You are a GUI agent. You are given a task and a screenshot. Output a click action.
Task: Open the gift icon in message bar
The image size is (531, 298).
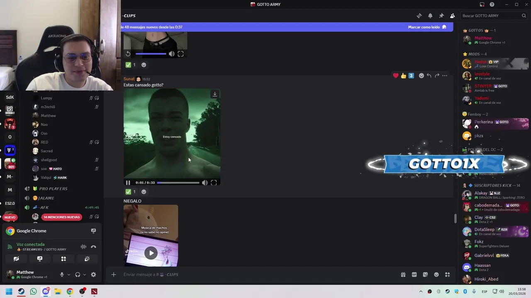[403, 274]
